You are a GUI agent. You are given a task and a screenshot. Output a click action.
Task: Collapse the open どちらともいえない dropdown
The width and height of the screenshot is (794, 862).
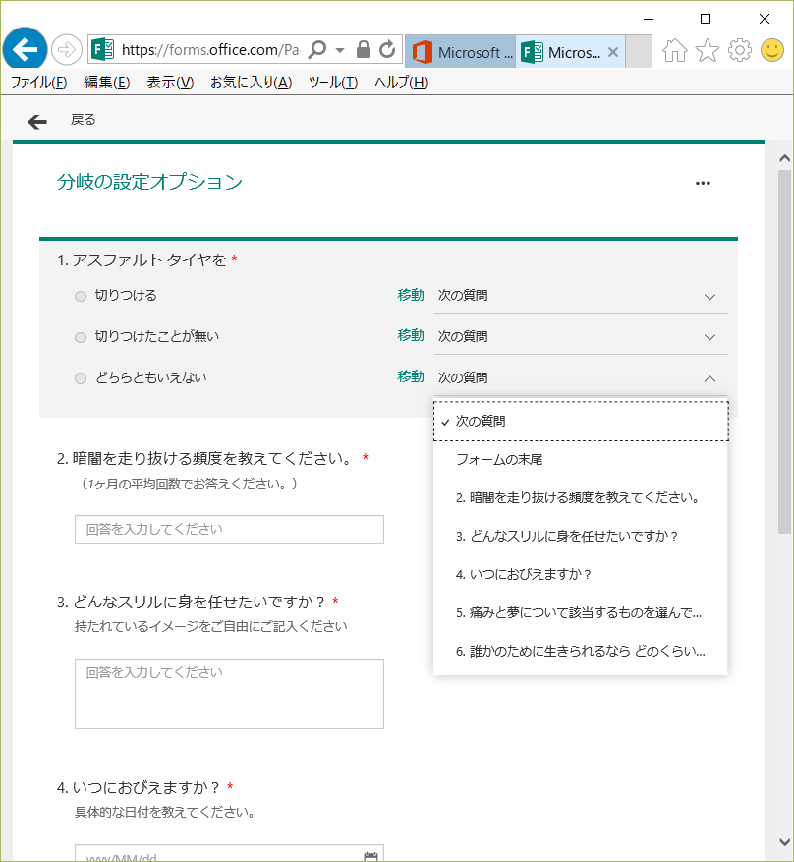pyautogui.click(x=709, y=378)
